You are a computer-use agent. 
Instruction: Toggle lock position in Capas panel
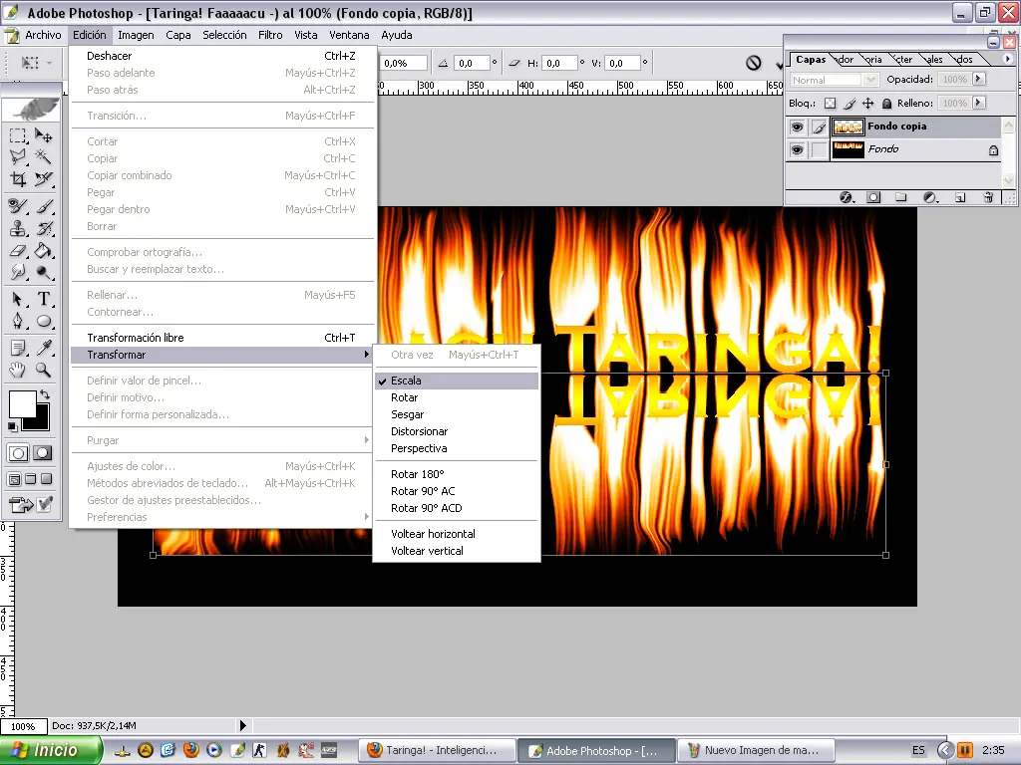coord(868,104)
